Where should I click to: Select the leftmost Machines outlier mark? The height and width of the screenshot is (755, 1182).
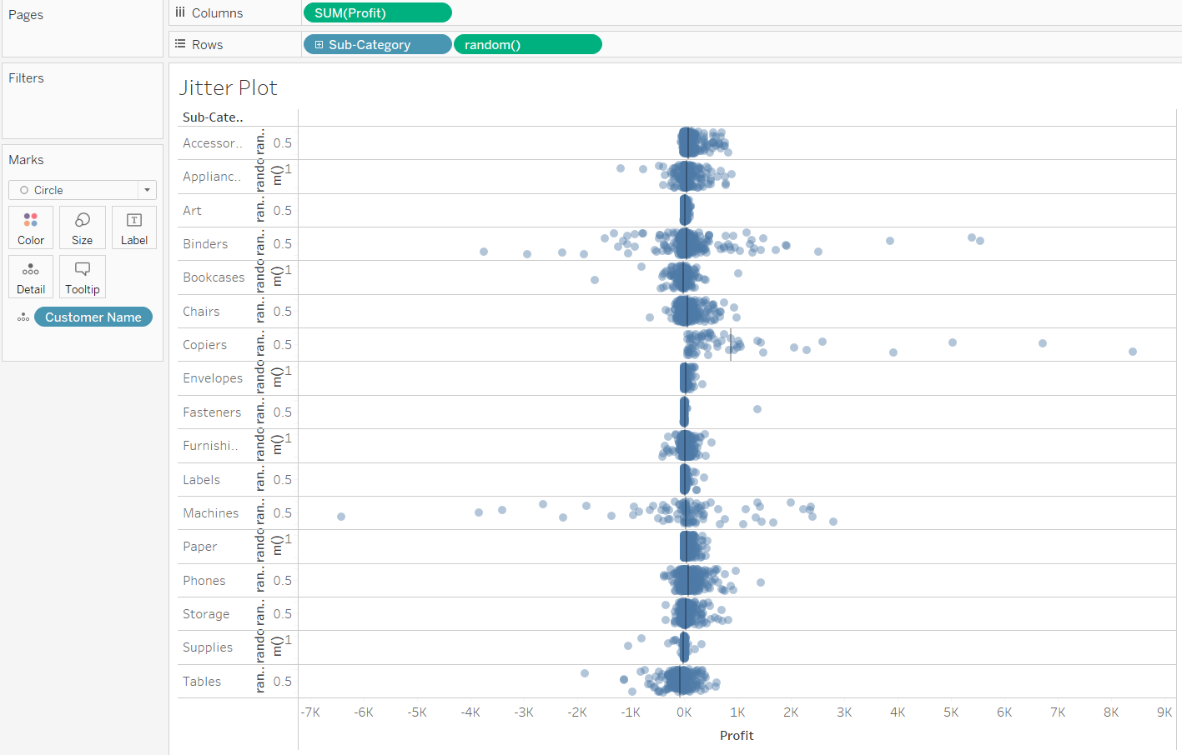click(341, 517)
